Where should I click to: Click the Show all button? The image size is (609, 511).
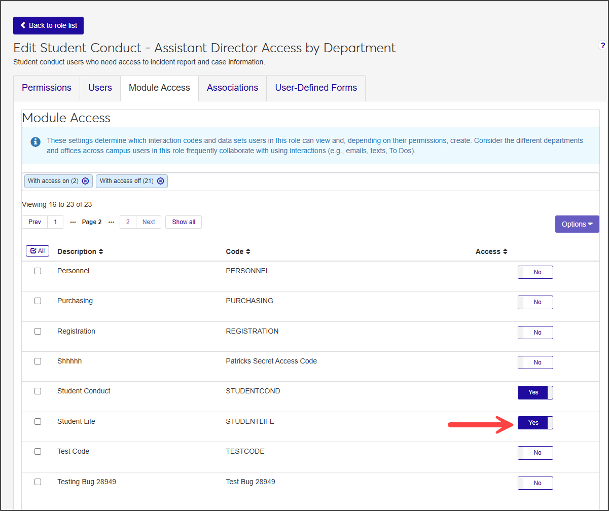pos(184,222)
